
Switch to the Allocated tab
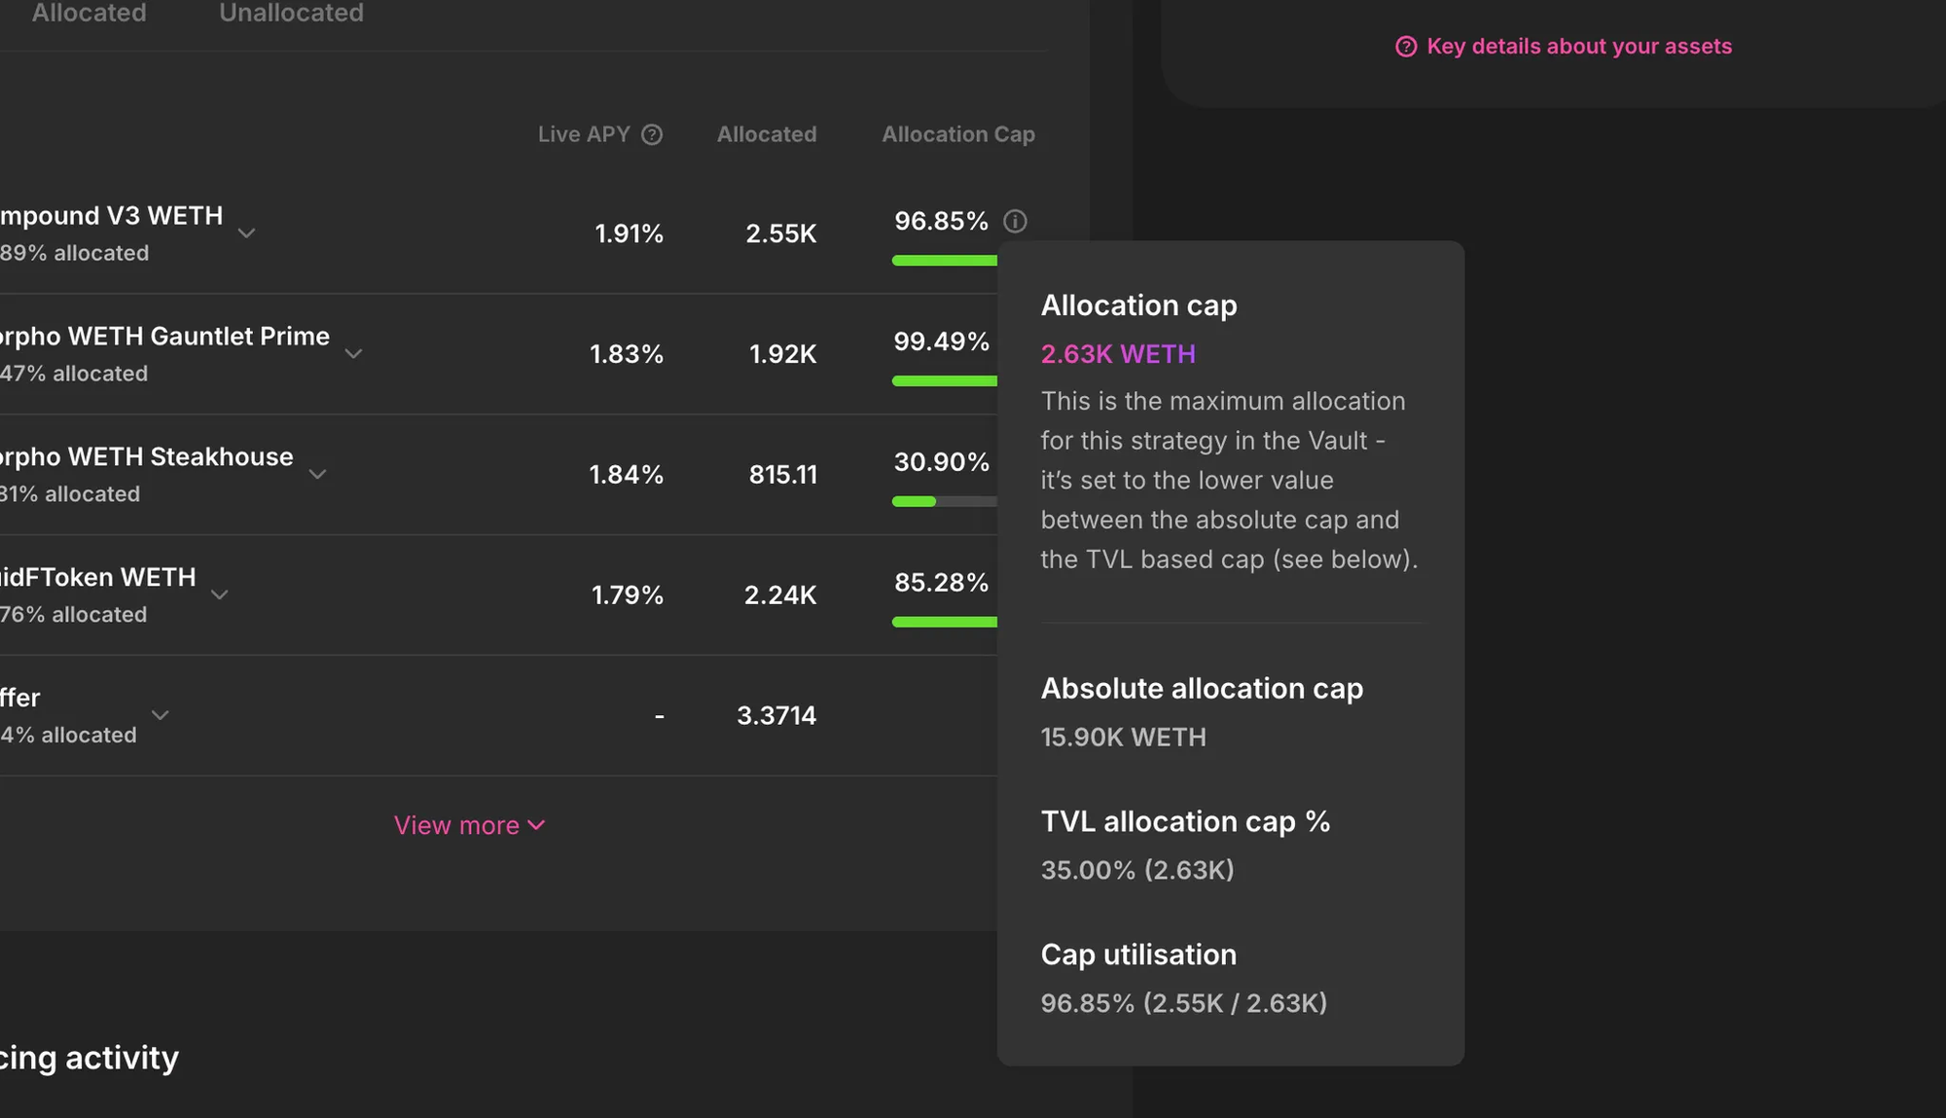coord(89,14)
